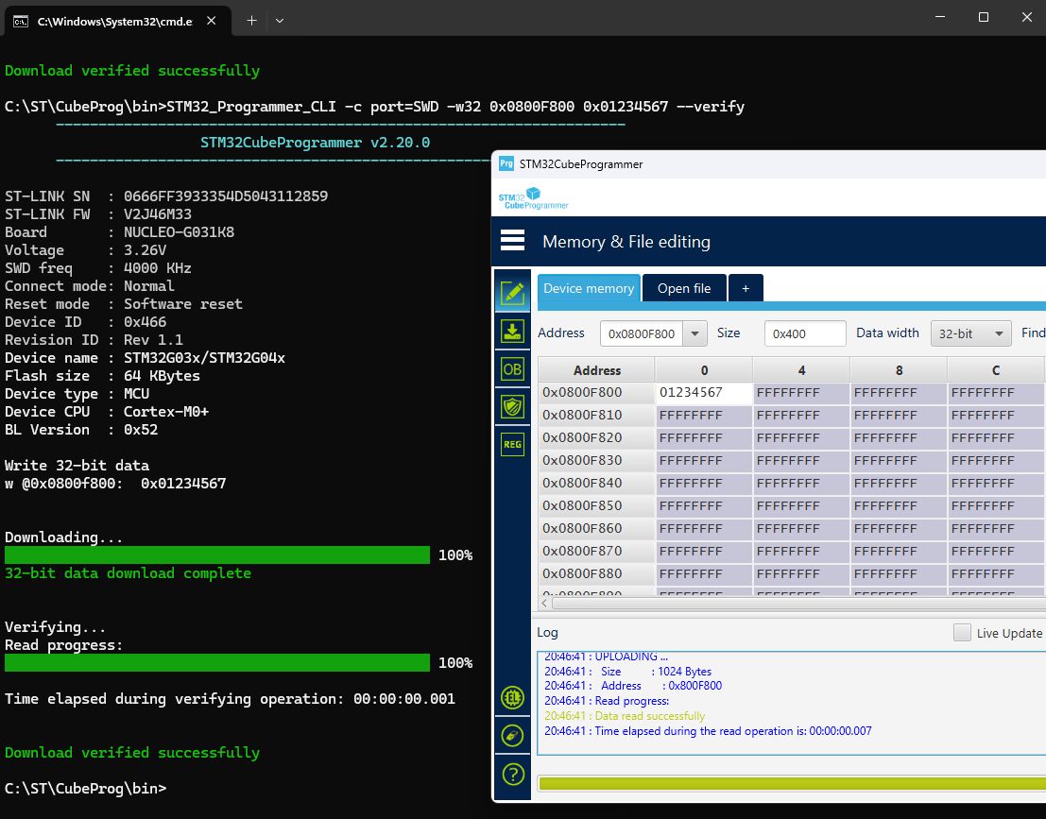Click the cmd icon on the terminal tab

(x=21, y=22)
